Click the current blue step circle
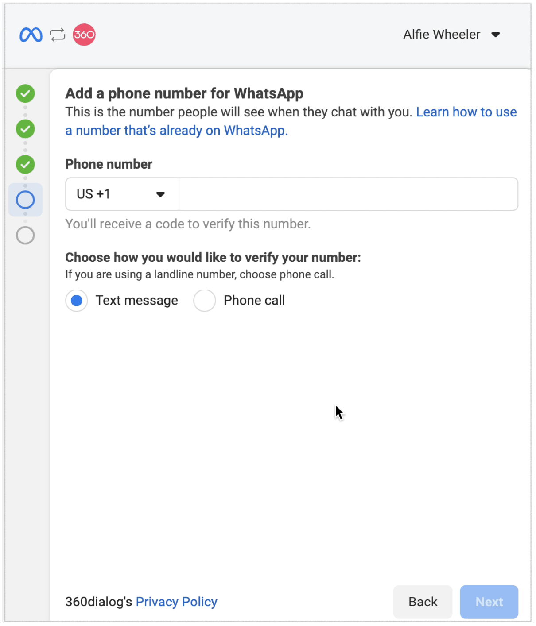The width and height of the screenshot is (536, 626). (x=25, y=200)
